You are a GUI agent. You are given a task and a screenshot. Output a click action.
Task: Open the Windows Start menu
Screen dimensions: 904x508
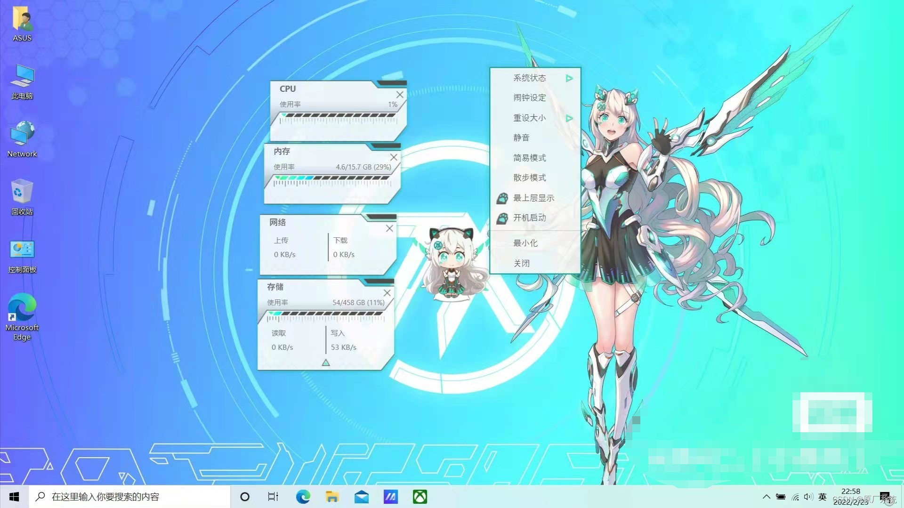tap(14, 497)
